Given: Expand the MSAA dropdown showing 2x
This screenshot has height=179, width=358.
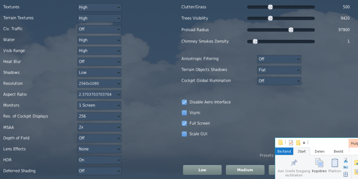Looking at the screenshot, I should tap(99, 127).
